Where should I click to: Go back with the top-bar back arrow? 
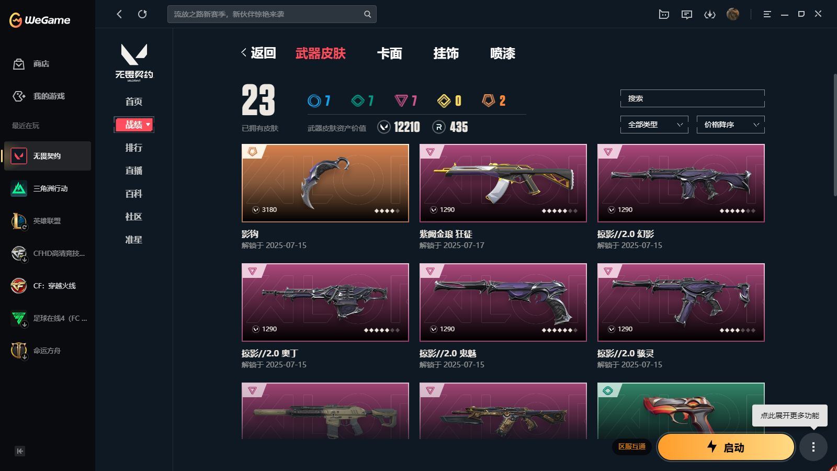119,14
